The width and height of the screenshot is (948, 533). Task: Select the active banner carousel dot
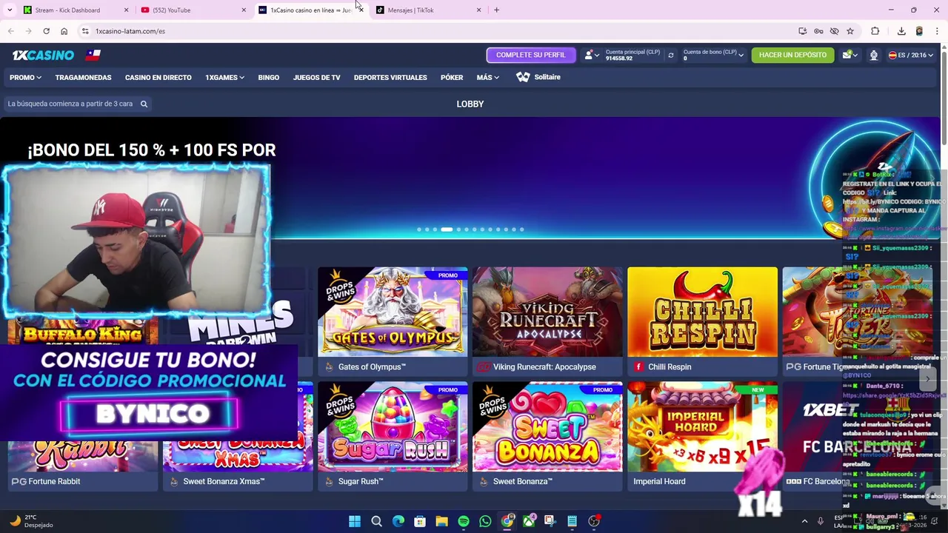[447, 229]
